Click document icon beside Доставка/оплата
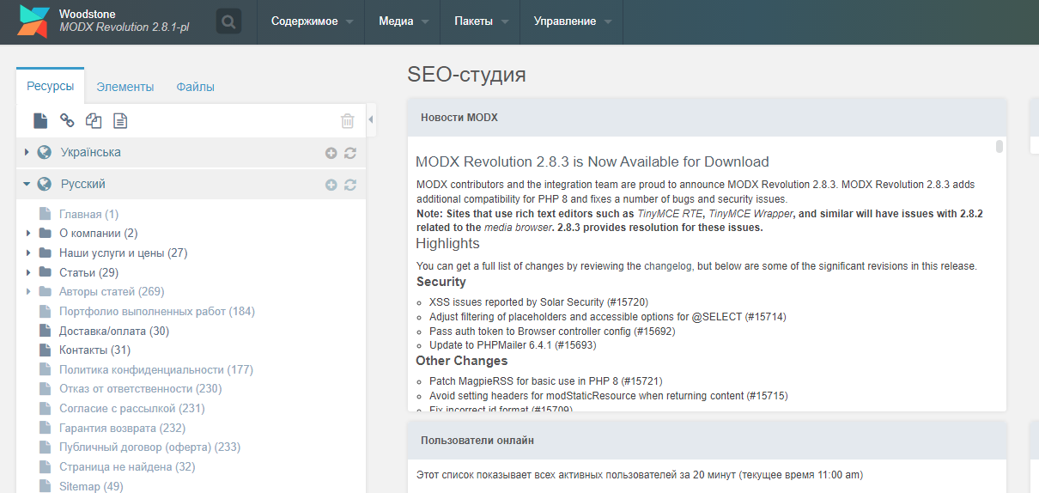 45,331
